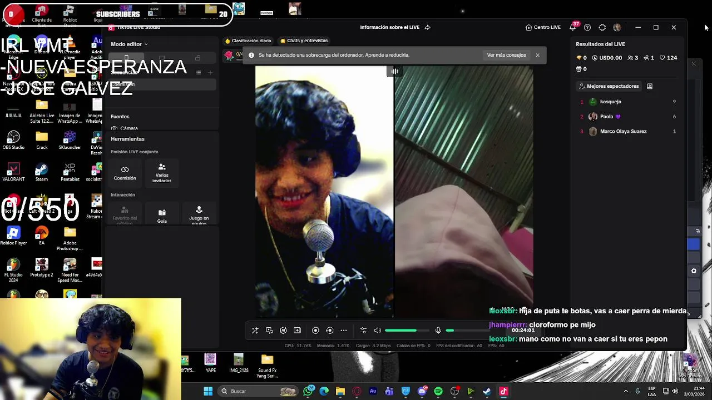Select viewer kasqueja
The image size is (712, 400).
627,102
